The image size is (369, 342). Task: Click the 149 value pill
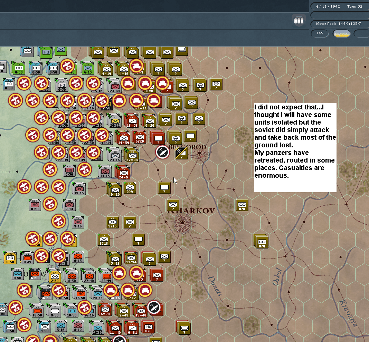(320, 33)
